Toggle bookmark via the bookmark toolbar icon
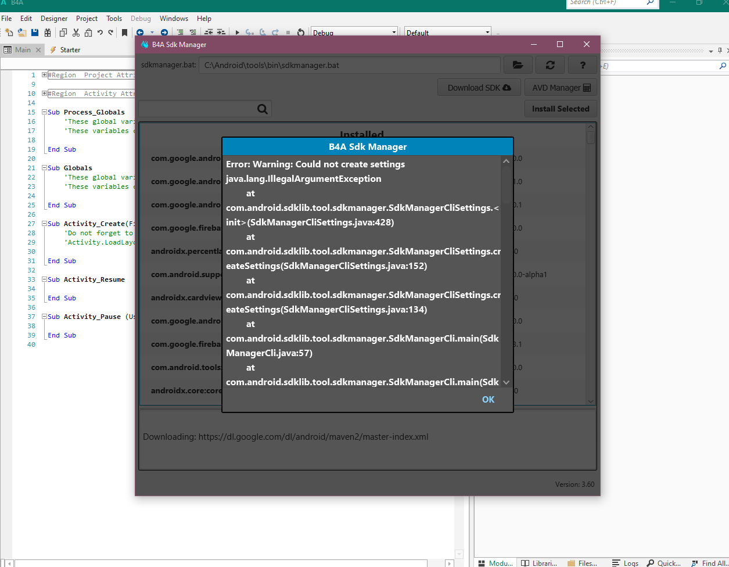This screenshot has width=729, height=567. coord(124,33)
